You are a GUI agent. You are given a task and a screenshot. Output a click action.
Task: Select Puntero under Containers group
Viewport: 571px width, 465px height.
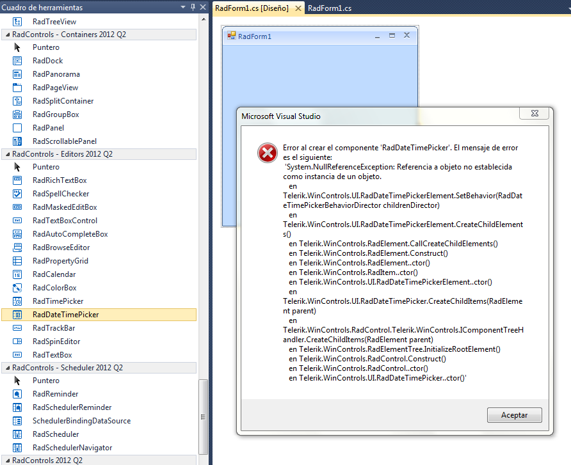(46, 47)
